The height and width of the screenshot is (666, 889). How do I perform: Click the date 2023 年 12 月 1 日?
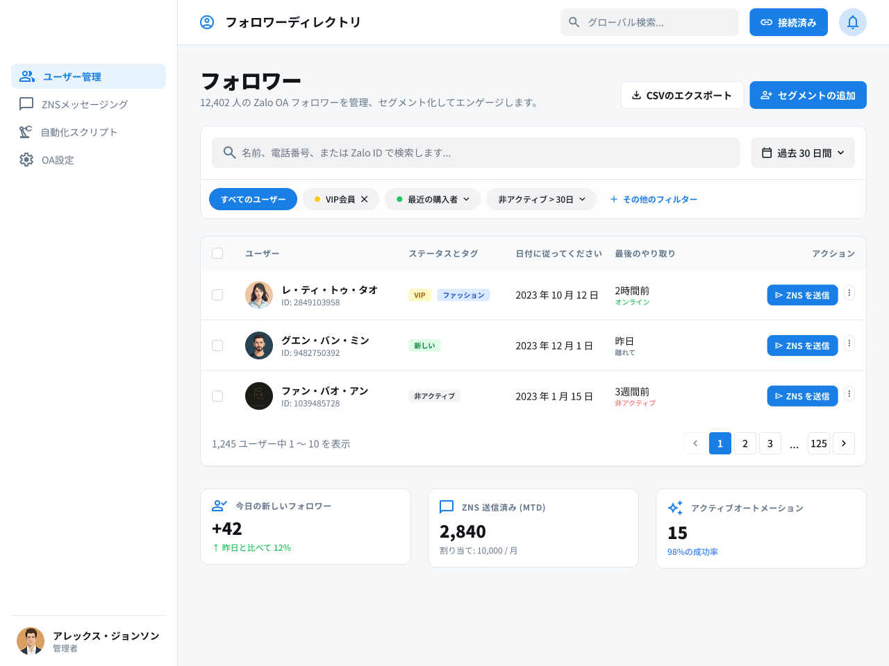554,345
